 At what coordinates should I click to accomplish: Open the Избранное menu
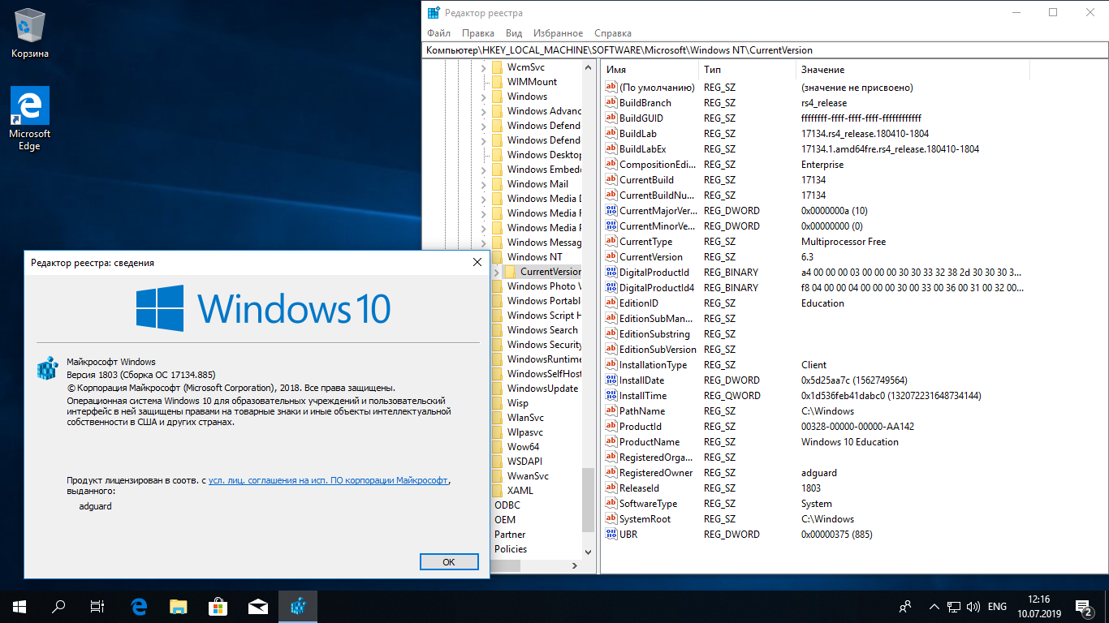pyautogui.click(x=558, y=33)
